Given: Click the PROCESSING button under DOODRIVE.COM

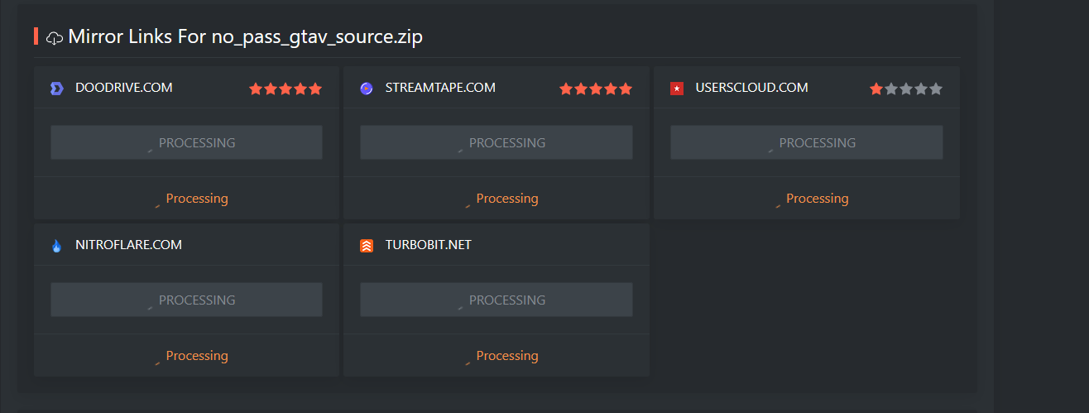Looking at the screenshot, I should tap(186, 142).
